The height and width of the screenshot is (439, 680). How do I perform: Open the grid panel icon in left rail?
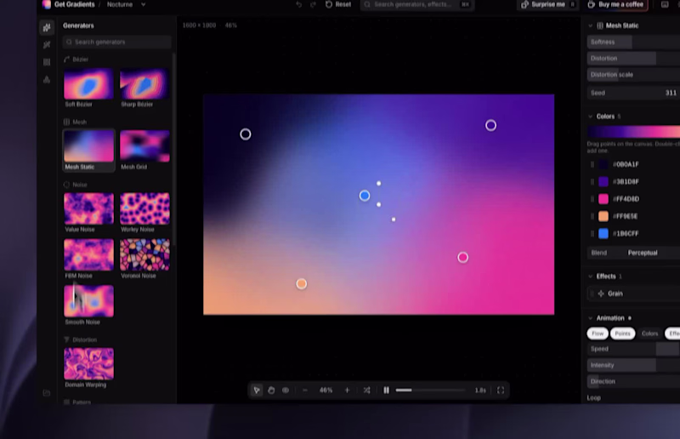coord(47,62)
